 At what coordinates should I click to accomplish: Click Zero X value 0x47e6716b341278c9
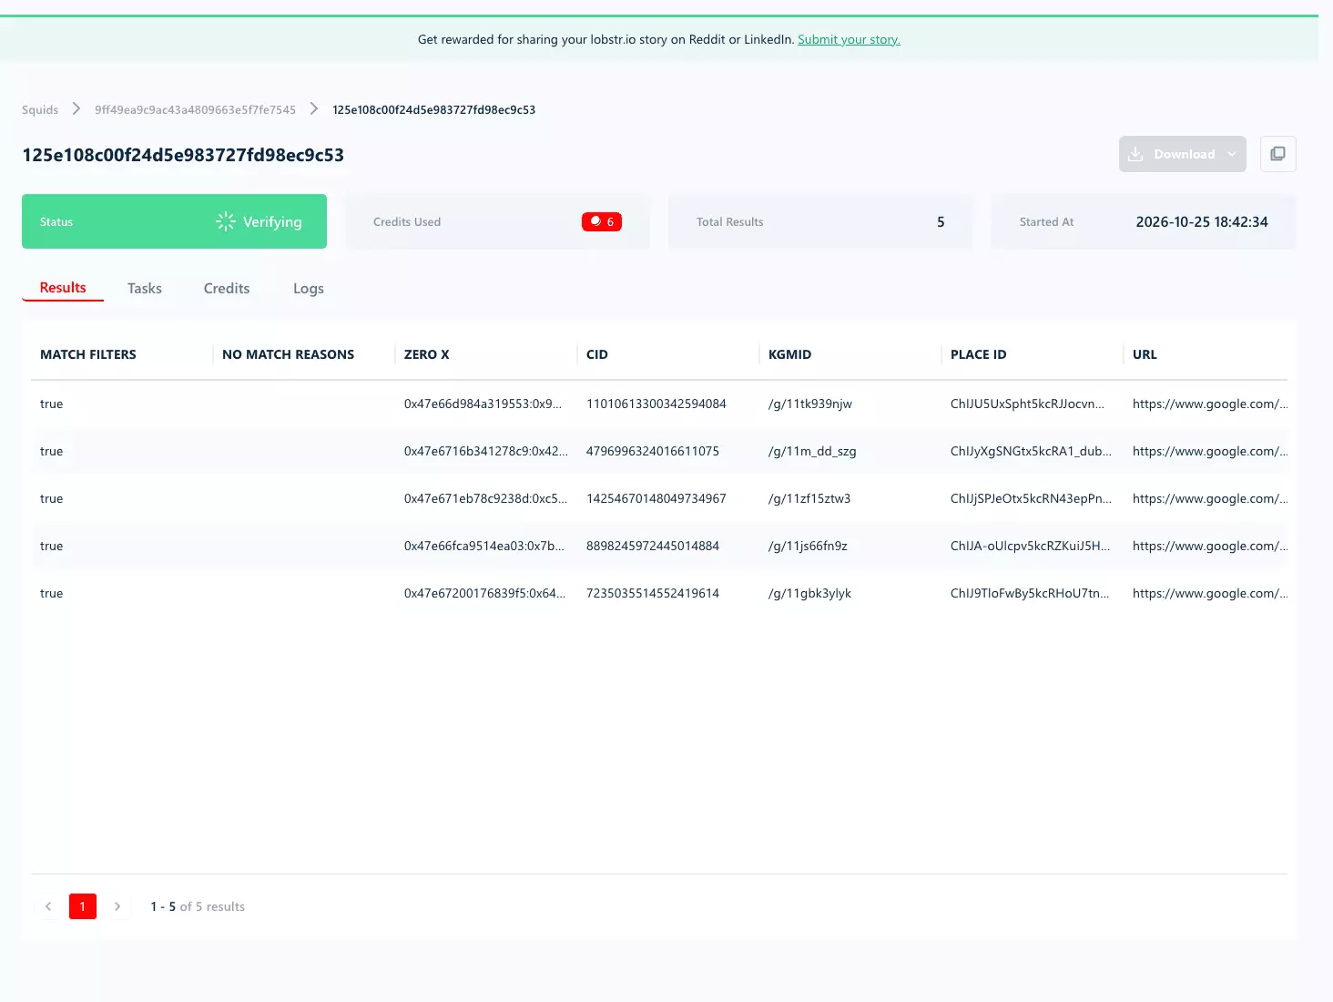(486, 451)
